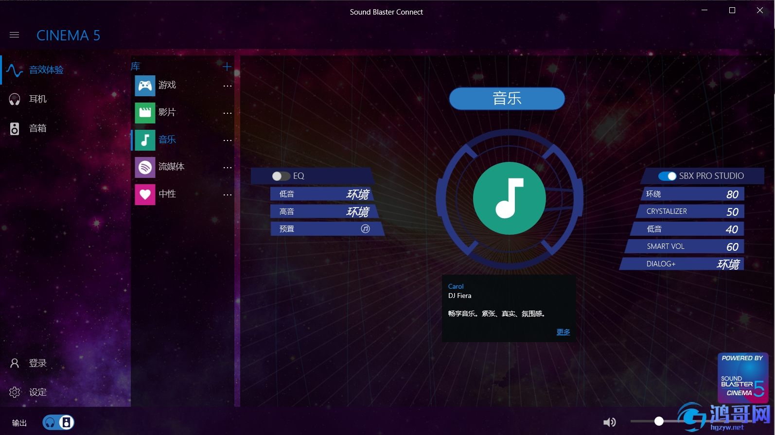Adjust the EQ 高音 bar
This screenshot has height=435, width=775.
pyautogui.click(x=324, y=211)
